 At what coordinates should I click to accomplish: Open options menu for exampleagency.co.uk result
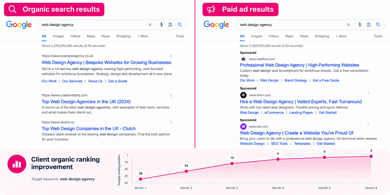click(x=171, y=56)
